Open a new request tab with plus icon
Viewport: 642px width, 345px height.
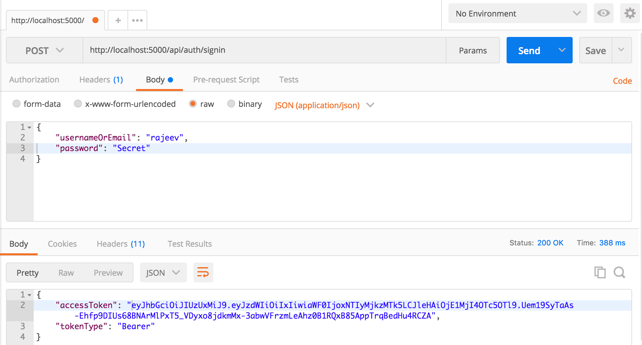pos(118,20)
